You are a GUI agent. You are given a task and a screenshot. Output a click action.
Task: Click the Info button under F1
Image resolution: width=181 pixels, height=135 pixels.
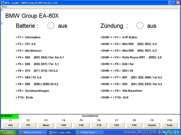(x=10, y=125)
